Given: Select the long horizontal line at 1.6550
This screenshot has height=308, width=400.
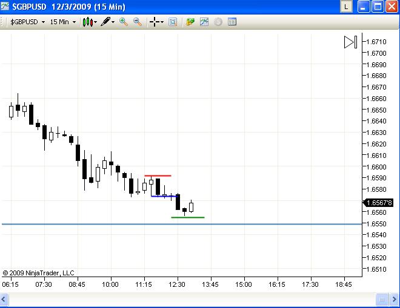Looking at the screenshot, I should click(182, 224).
